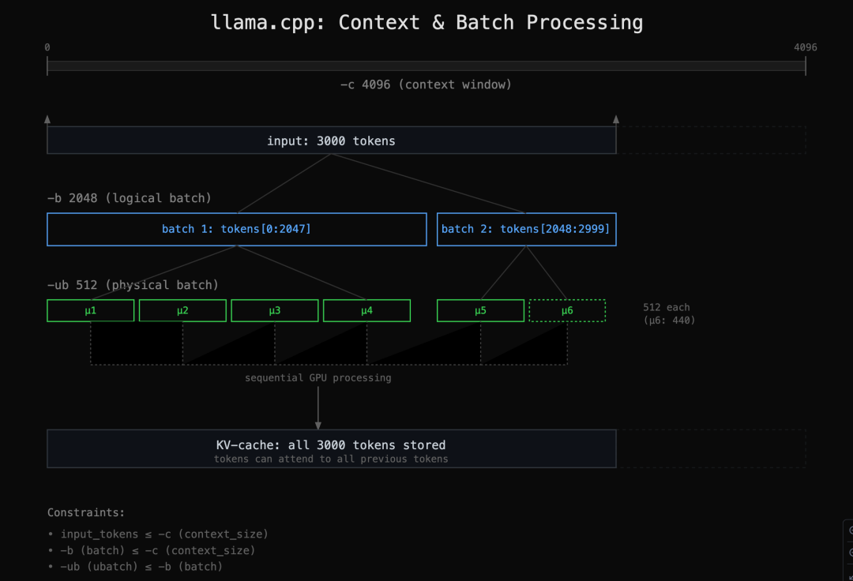This screenshot has height=581, width=853.
Task: Select the µ5 micro-batch box
Action: coord(480,310)
